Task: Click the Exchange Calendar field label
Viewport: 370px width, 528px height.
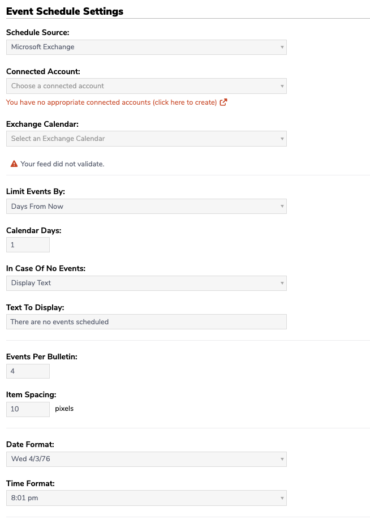Action: (42, 125)
